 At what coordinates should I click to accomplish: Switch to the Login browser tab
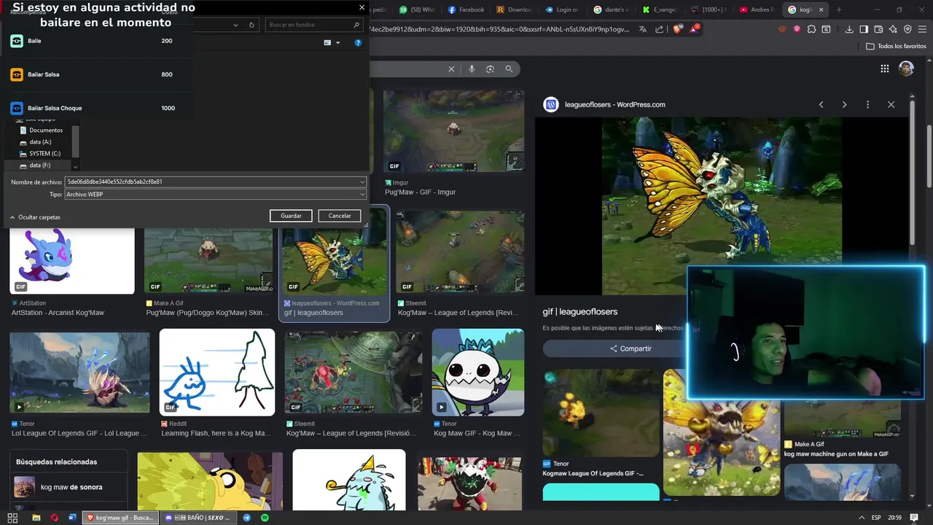tap(562, 9)
